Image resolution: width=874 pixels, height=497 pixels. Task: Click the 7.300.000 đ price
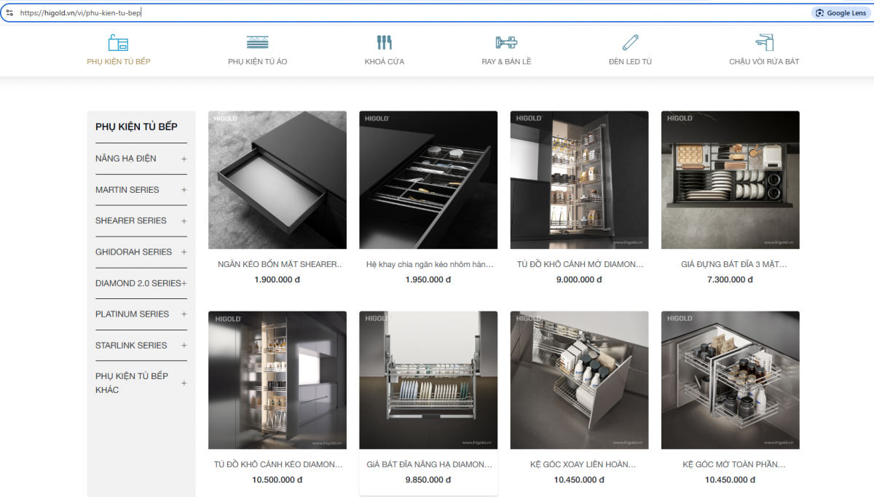coord(731,279)
